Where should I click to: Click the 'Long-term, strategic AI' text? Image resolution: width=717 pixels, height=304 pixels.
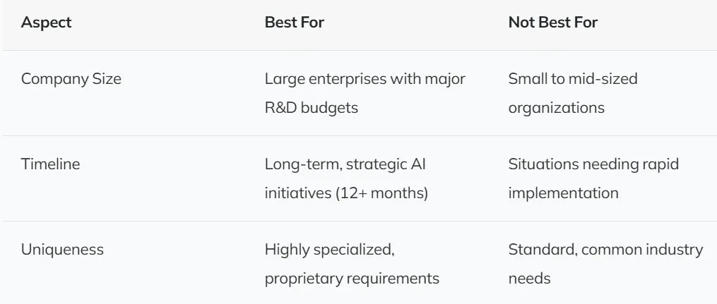345,164
